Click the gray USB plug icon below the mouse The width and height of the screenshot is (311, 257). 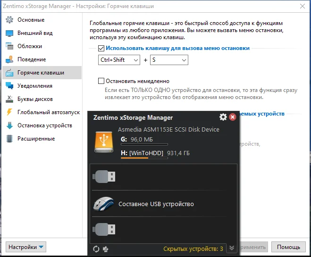coord(104,229)
